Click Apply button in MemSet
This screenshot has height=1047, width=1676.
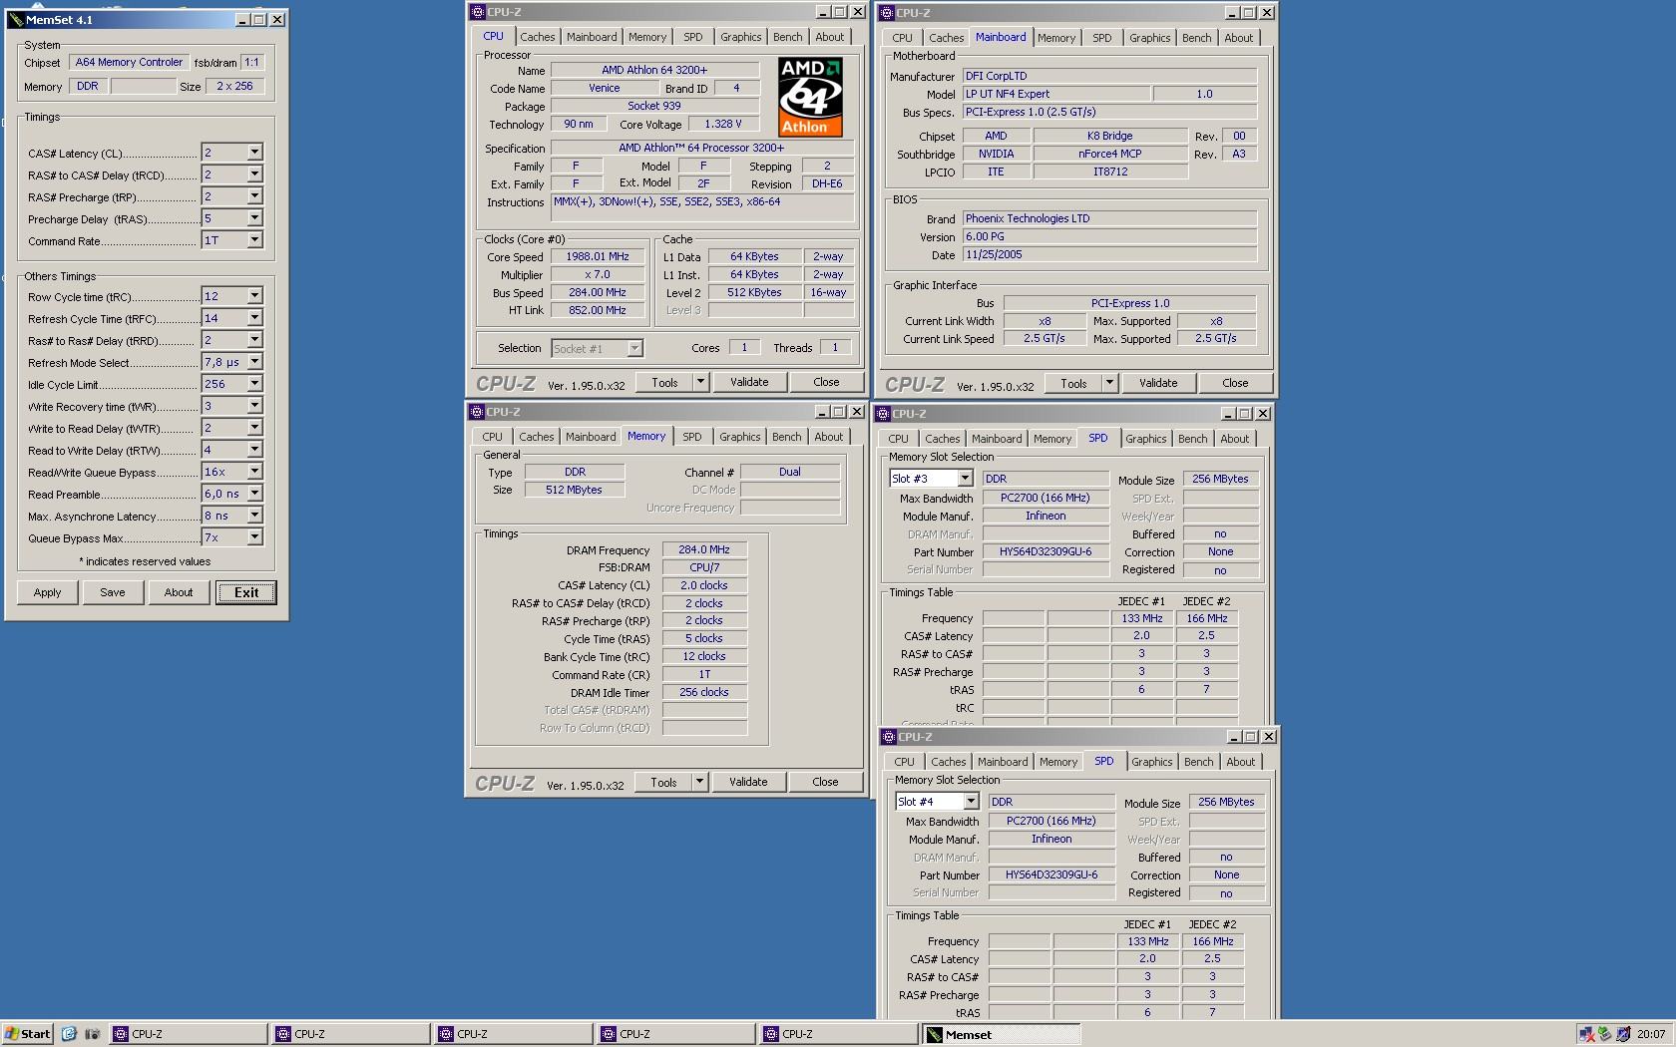click(47, 592)
